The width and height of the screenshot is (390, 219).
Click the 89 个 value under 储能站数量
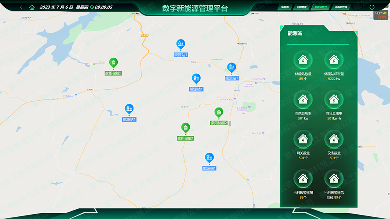(303, 79)
